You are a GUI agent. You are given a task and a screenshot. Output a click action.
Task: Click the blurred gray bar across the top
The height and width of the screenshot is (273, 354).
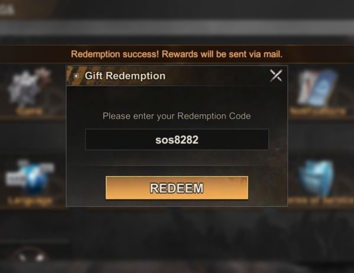(177, 28)
